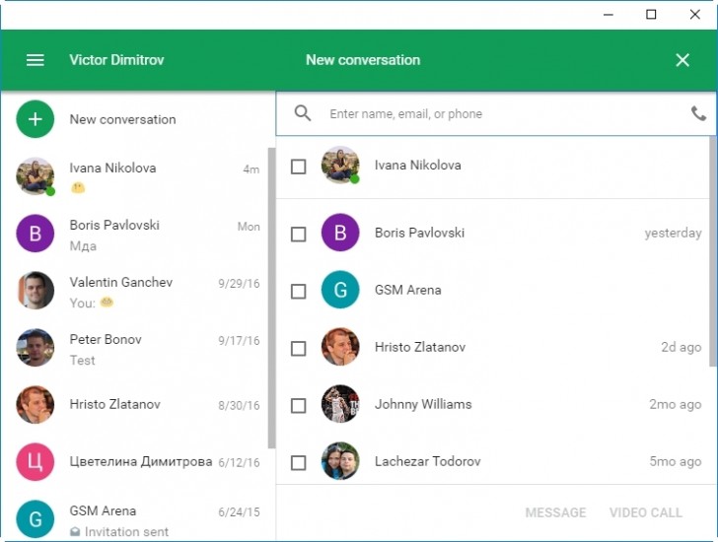Screen dimensions: 718x542
Task: Click the pink Ц avatar in conversations
Action: tap(36, 461)
